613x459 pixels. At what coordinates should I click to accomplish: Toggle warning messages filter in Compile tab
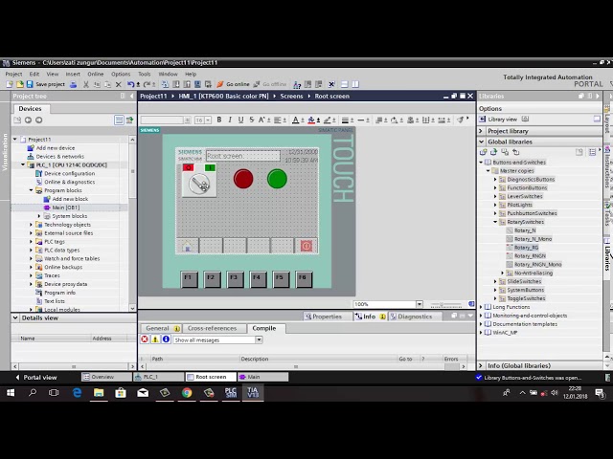coord(155,339)
